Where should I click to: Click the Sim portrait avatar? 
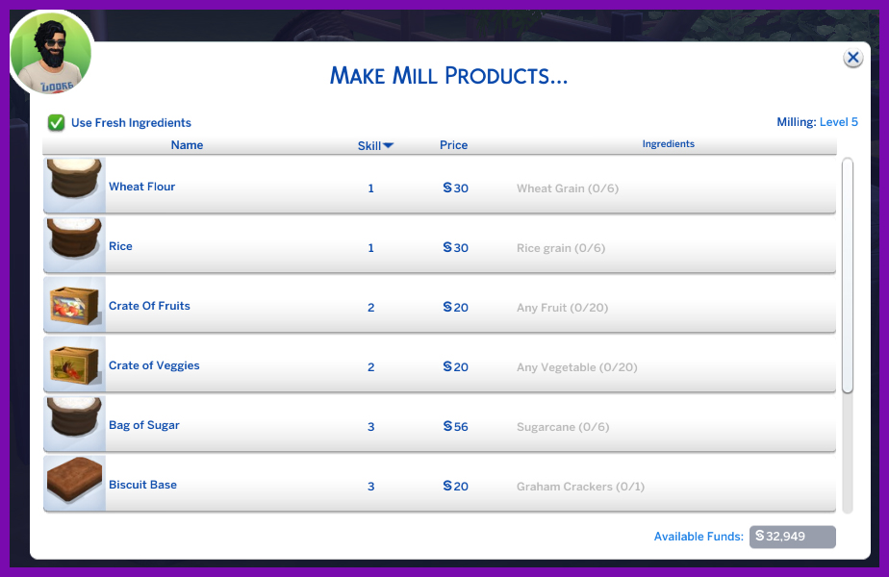[51, 54]
